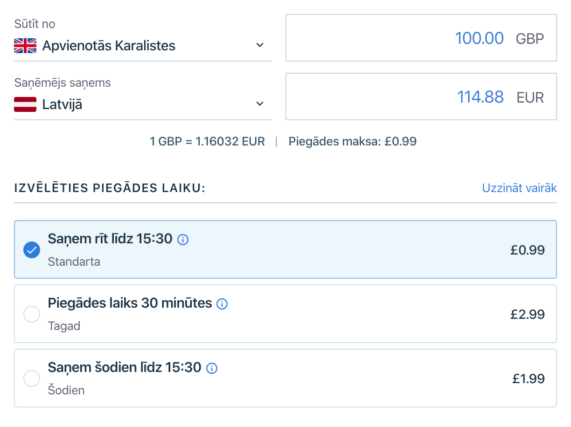Open the Latvijā destination selector
The width and height of the screenshot is (571, 427).
(x=62, y=104)
